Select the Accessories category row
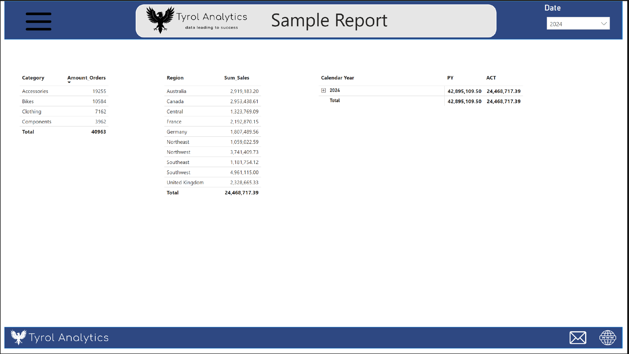The height and width of the screenshot is (354, 629). pos(35,91)
